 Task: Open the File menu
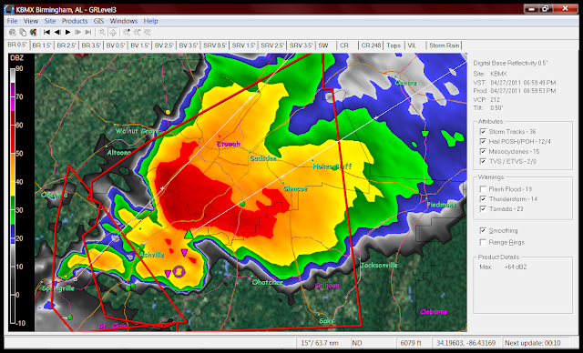coord(12,21)
